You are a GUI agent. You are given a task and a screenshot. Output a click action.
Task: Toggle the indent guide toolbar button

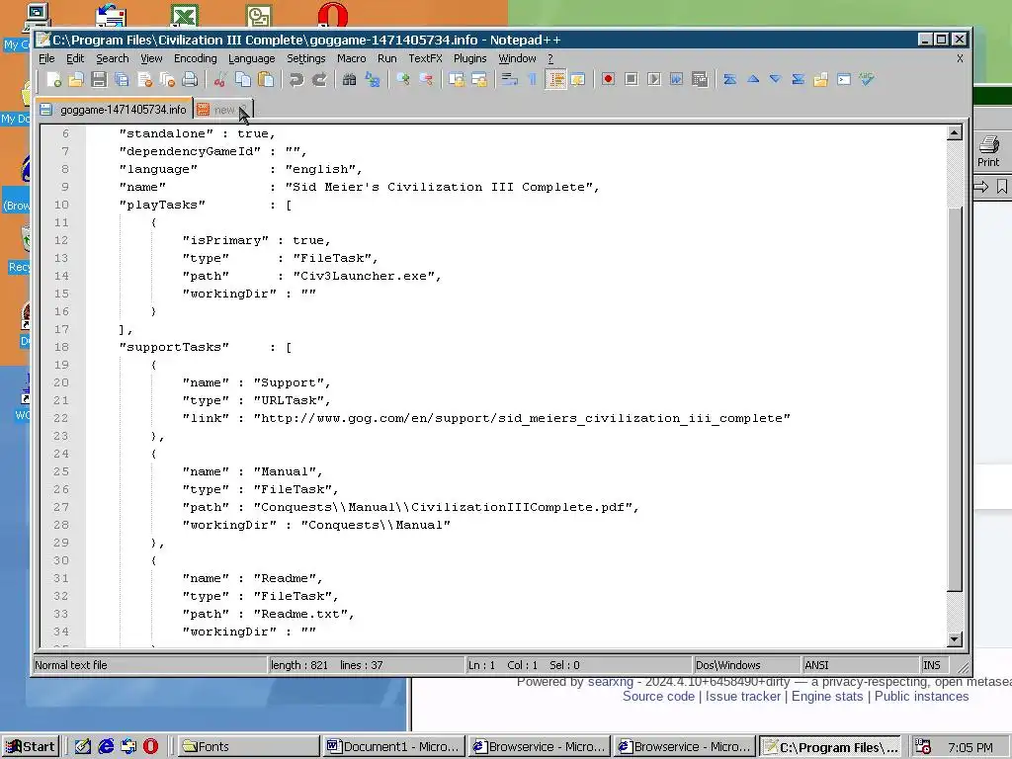pos(555,79)
